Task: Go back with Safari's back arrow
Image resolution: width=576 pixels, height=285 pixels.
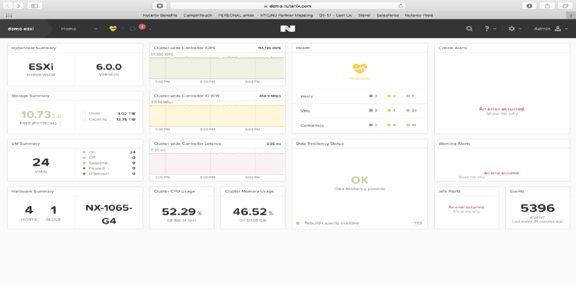Action: coord(8,6)
